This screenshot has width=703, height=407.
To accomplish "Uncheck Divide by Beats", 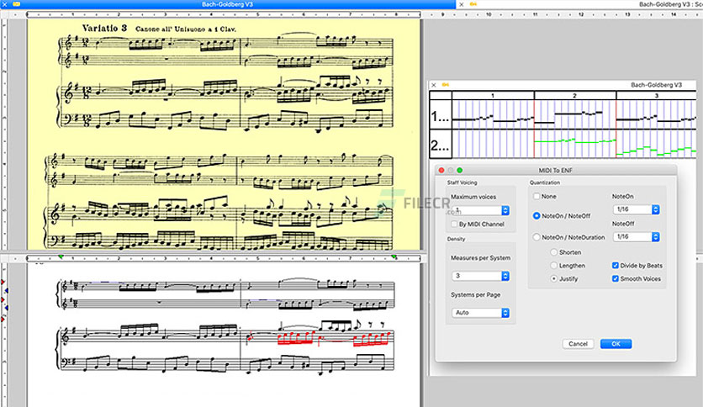I will pos(616,266).
